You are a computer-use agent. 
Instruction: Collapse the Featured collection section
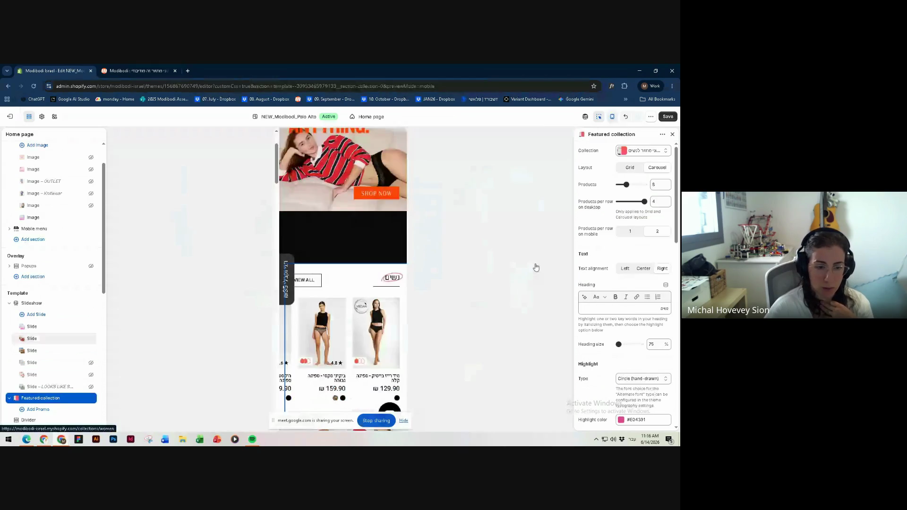coord(9,399)
